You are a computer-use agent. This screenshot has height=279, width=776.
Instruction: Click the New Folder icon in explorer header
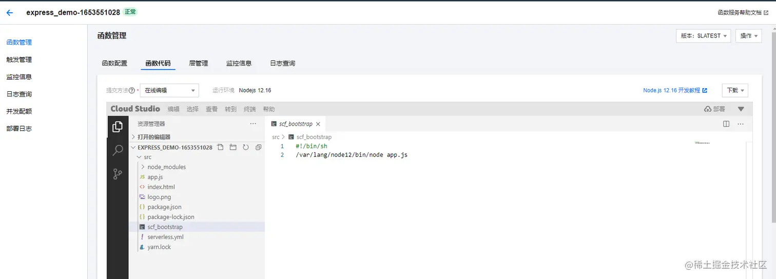(x=233, y=147)
